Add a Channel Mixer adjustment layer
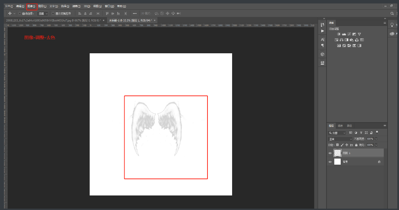This screenshot has height=210, width=399. 357,40
